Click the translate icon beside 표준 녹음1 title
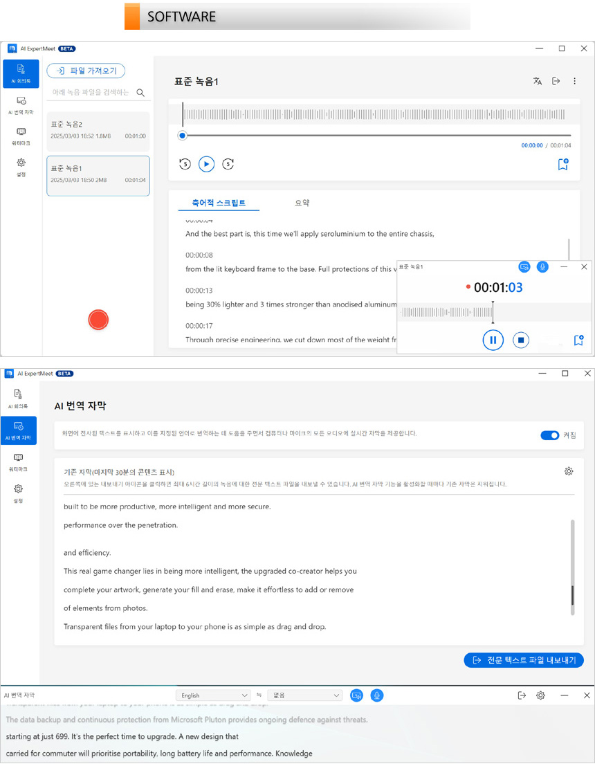This screenshot has width=595, height=766. pyautogui.click(x=538, y=81)
